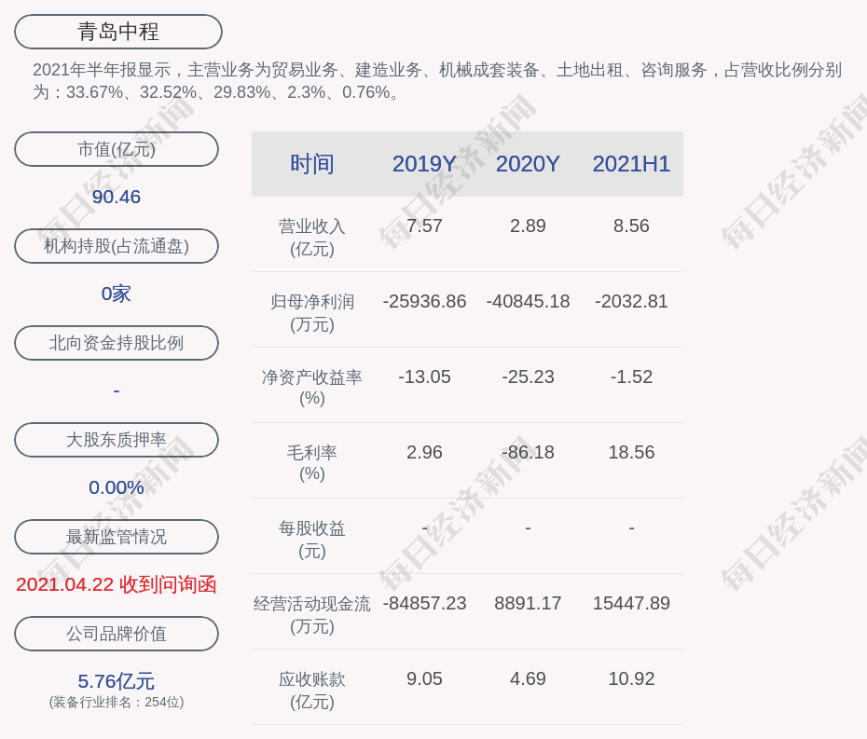
Task: Click the 2021H1 column header
Action: 631,164
